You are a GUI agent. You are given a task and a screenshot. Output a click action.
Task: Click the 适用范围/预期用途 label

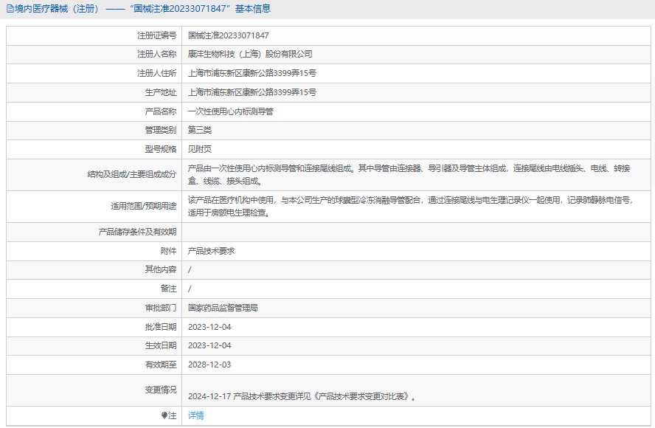pos(144,206)
